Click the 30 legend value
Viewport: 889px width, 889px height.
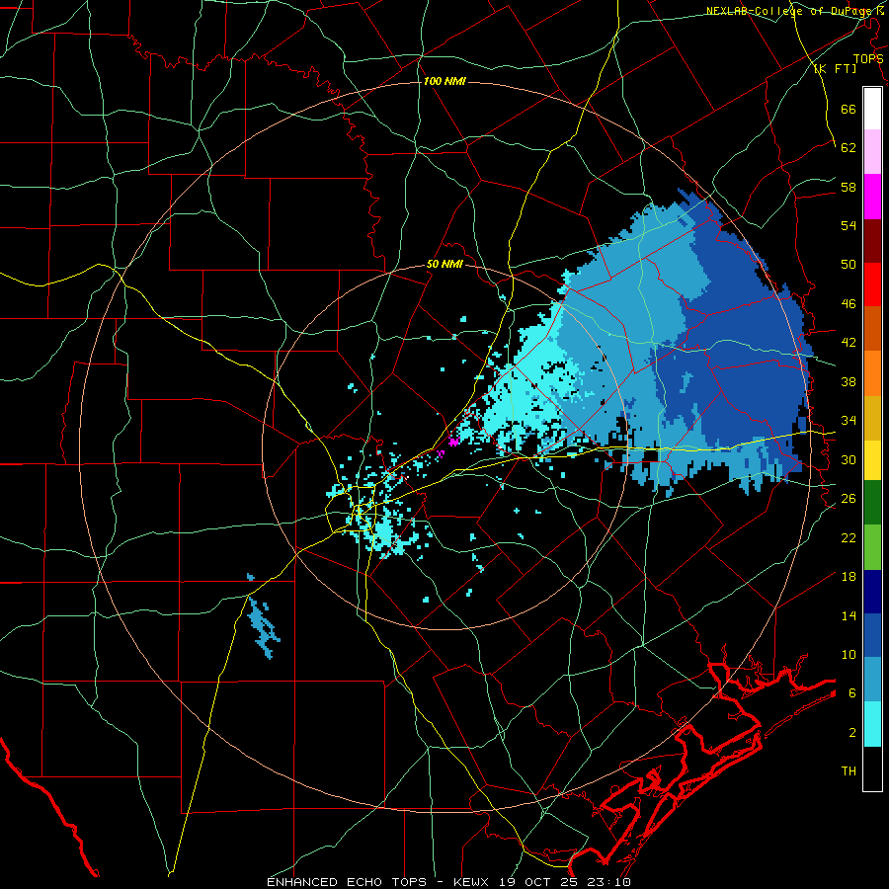(x=849, y=459)
